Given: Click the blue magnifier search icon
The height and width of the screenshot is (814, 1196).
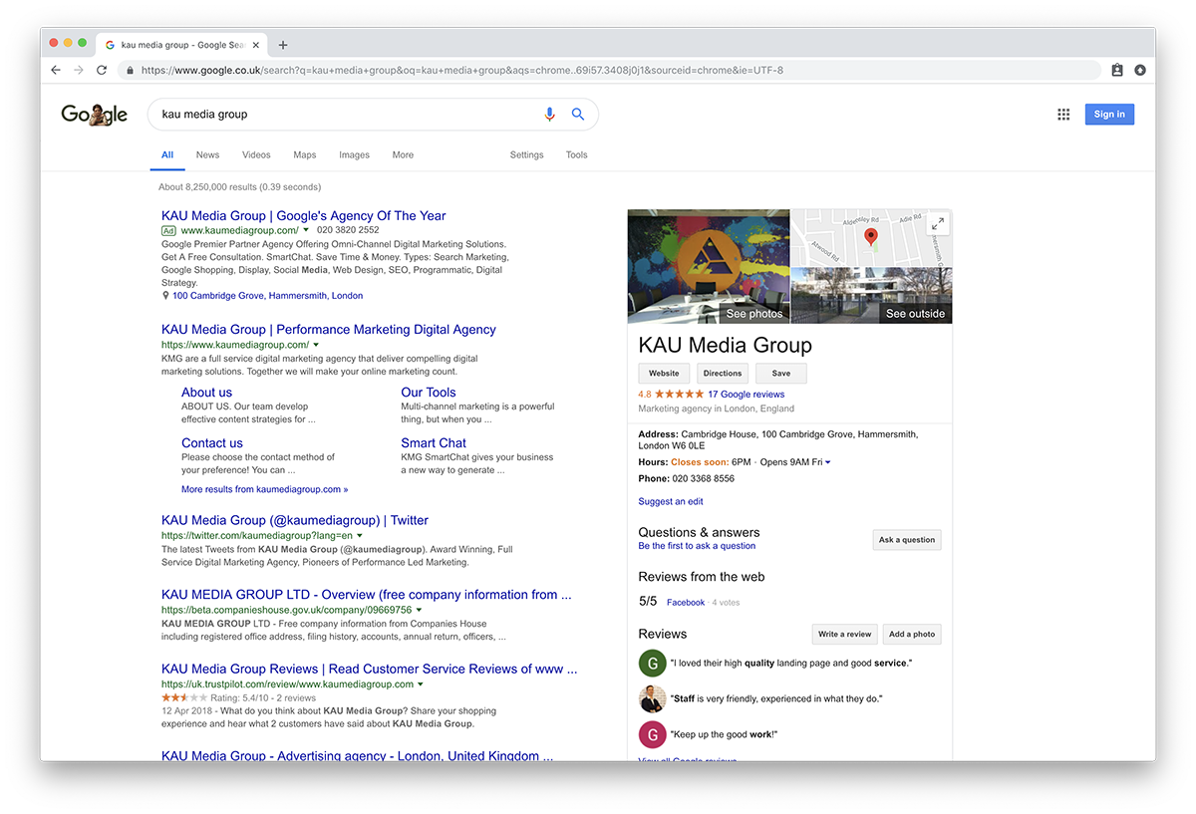Looking at the screenshot, I should 578,115.
